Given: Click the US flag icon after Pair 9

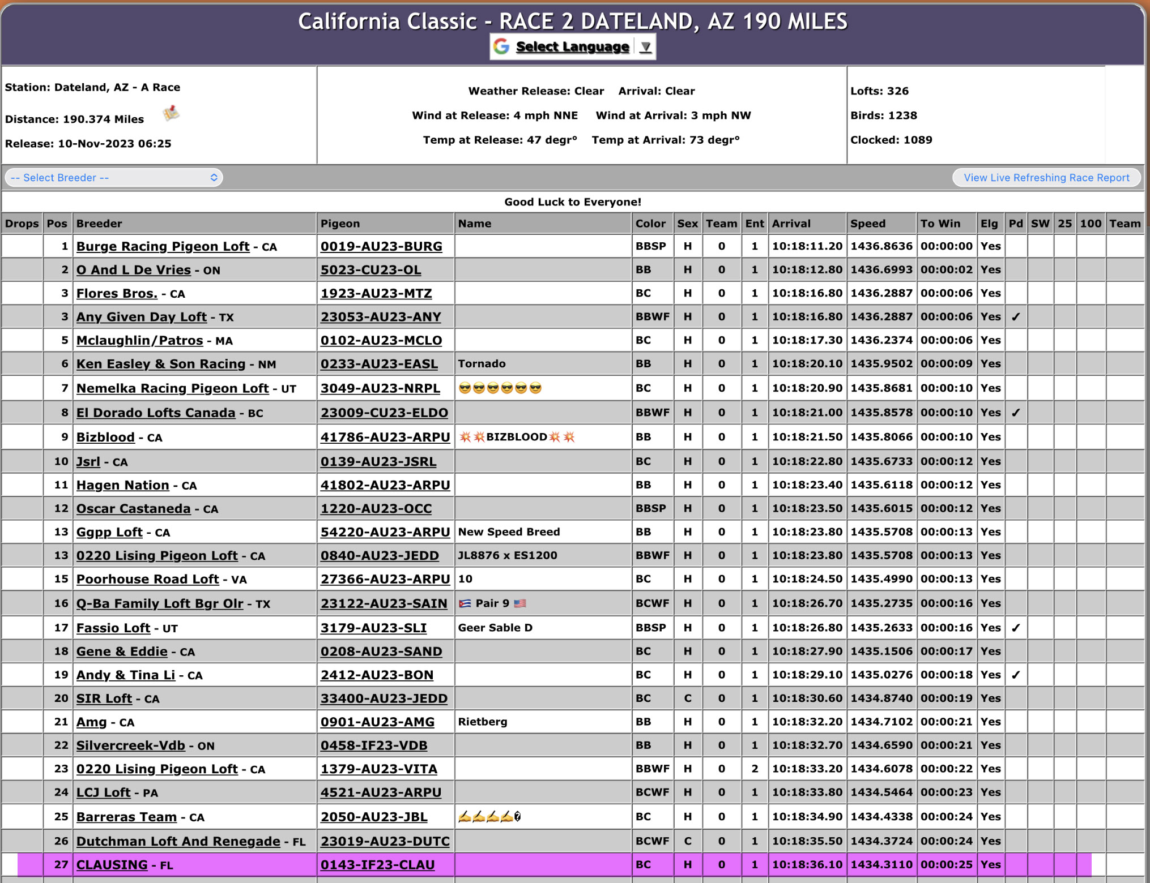Looking at the screenshot, I should (x=520, y=603).
